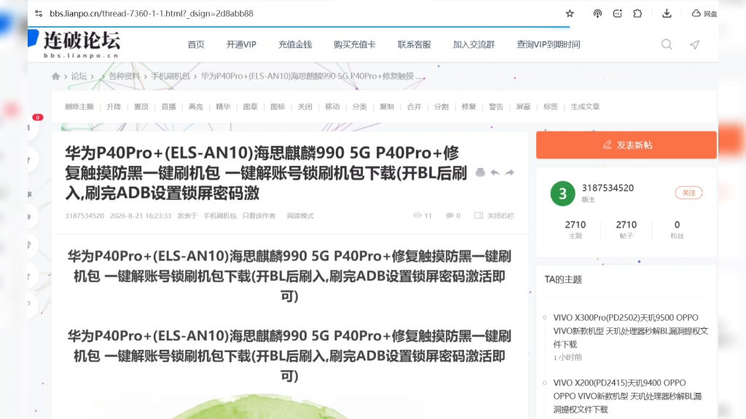Click the reply back-arrow icon beside title
Screen dimensions: 746x419
(495, 172)
